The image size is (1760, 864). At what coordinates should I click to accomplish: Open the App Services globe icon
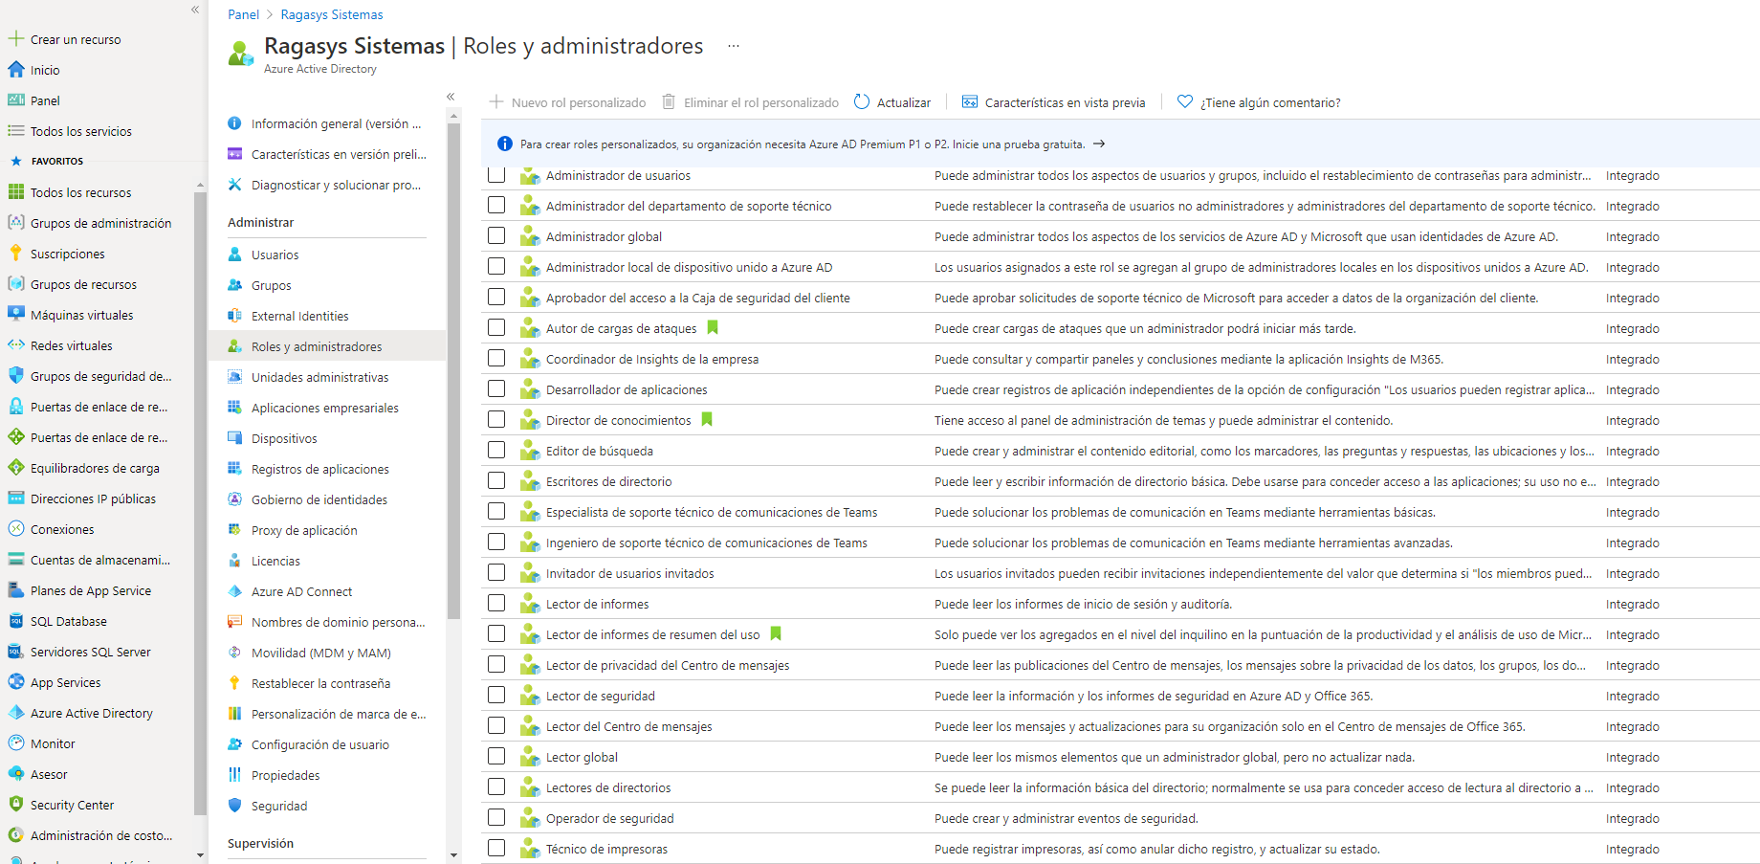click(15, 682)
